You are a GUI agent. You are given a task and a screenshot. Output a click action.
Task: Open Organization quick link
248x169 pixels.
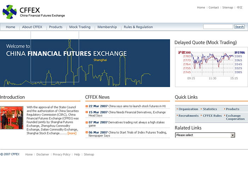click(188, 109)
